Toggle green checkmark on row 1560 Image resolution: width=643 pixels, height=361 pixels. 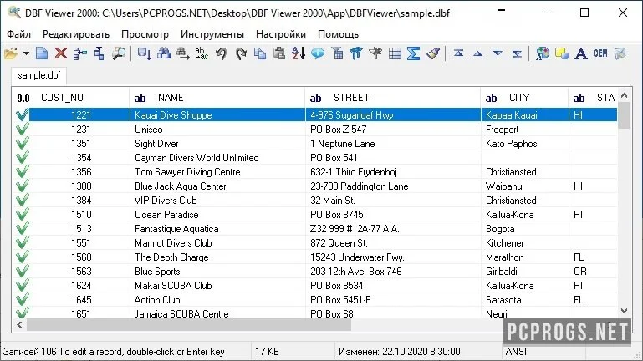22,257
